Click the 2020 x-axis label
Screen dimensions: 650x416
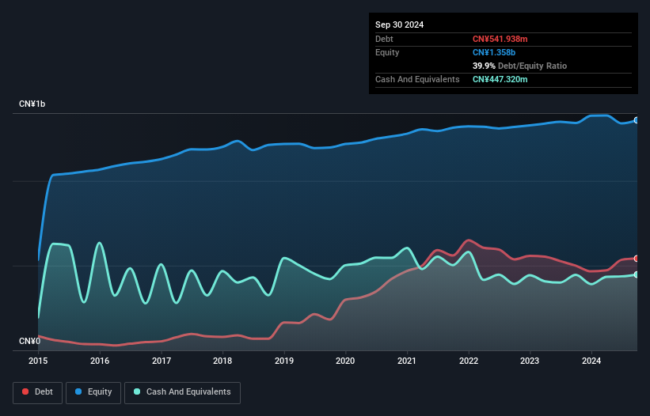pyautogui.click(x=345, y=361)
